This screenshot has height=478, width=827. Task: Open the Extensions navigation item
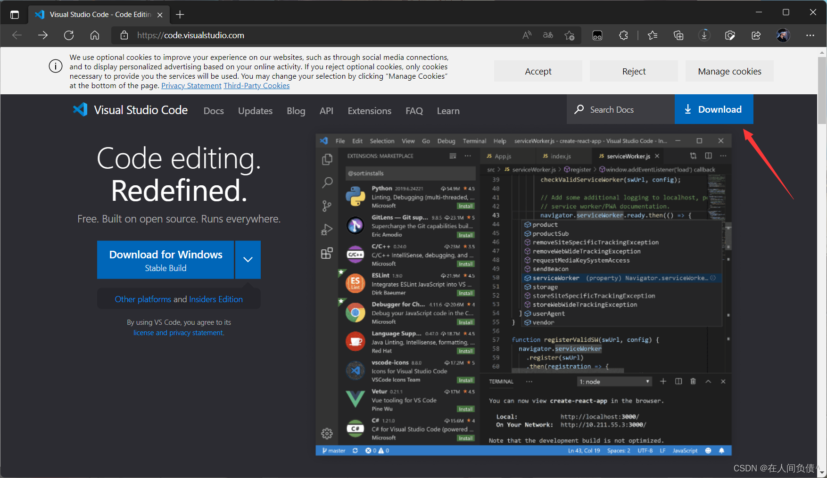369,111
